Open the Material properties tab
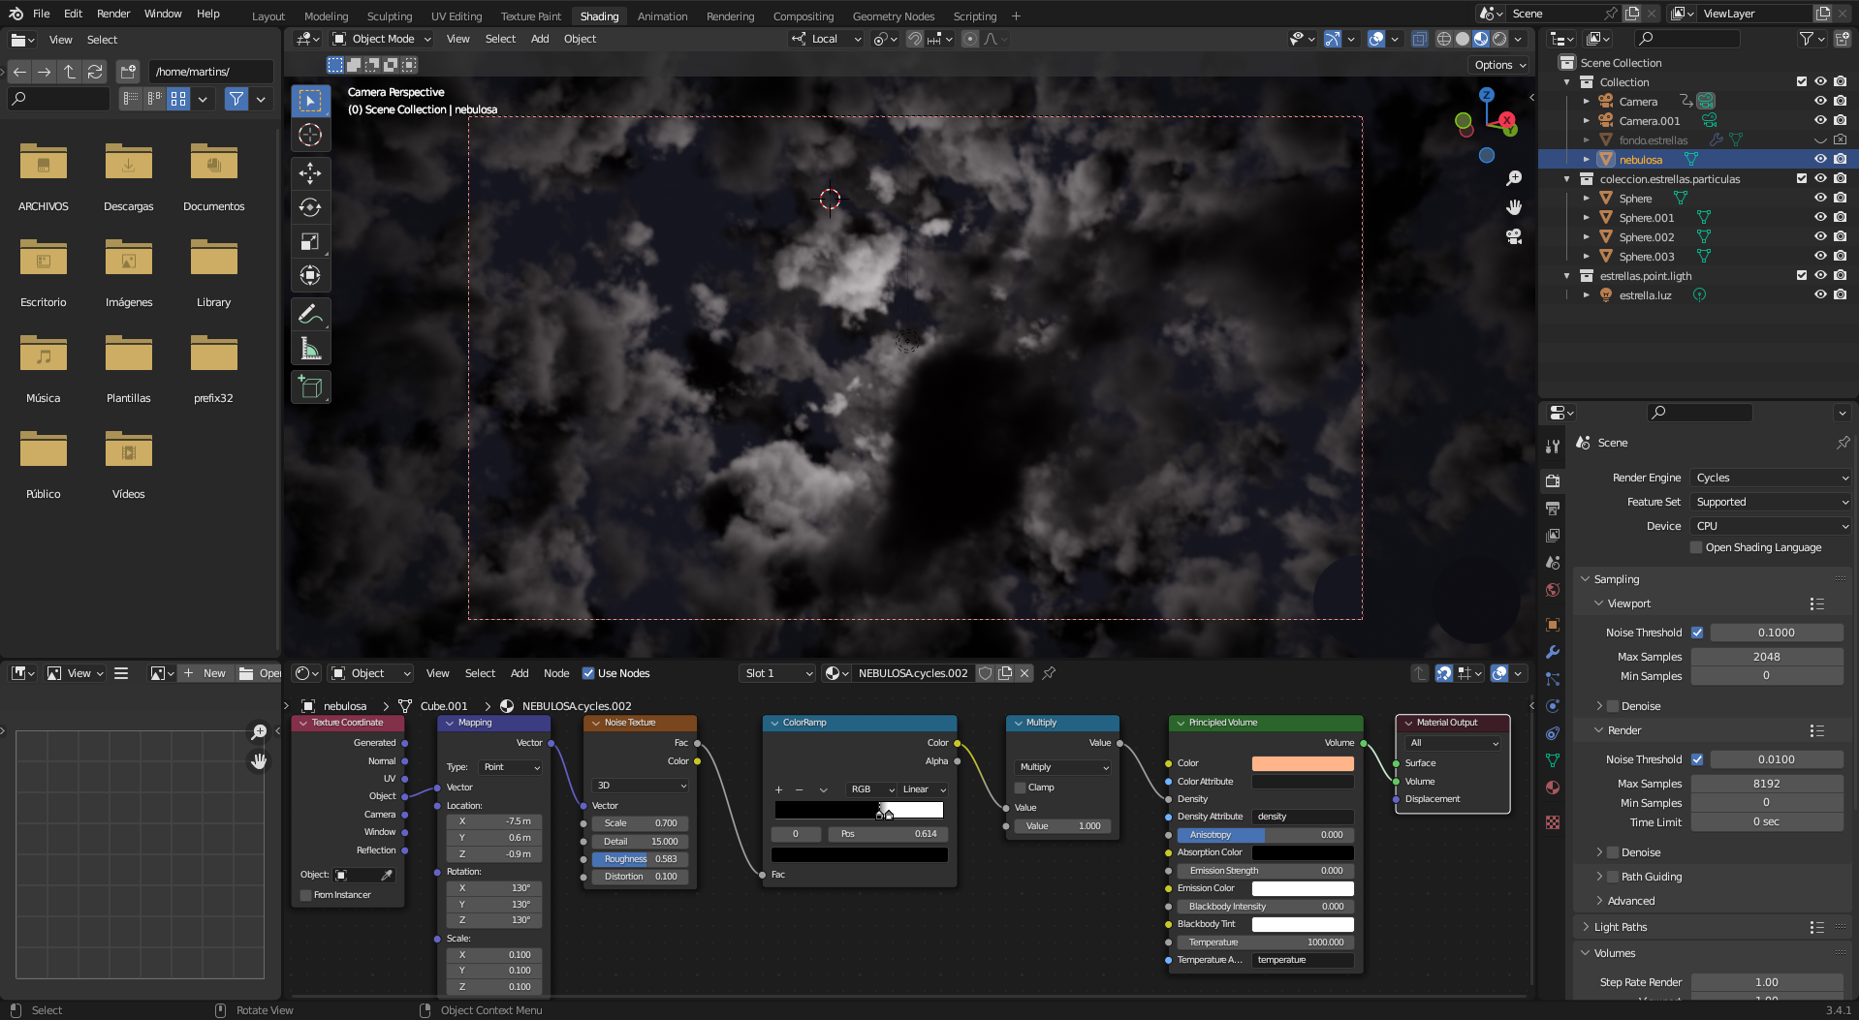 pos(1553,788)
